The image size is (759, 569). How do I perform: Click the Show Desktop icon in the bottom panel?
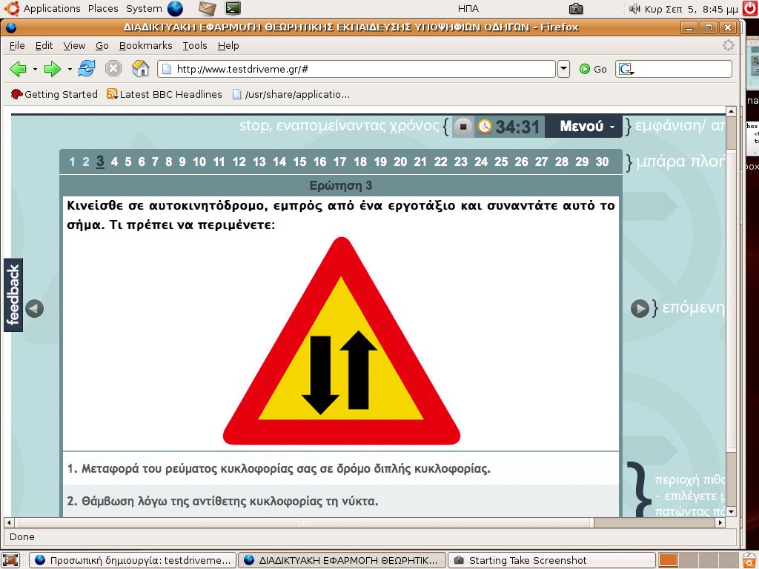(10, 560)
